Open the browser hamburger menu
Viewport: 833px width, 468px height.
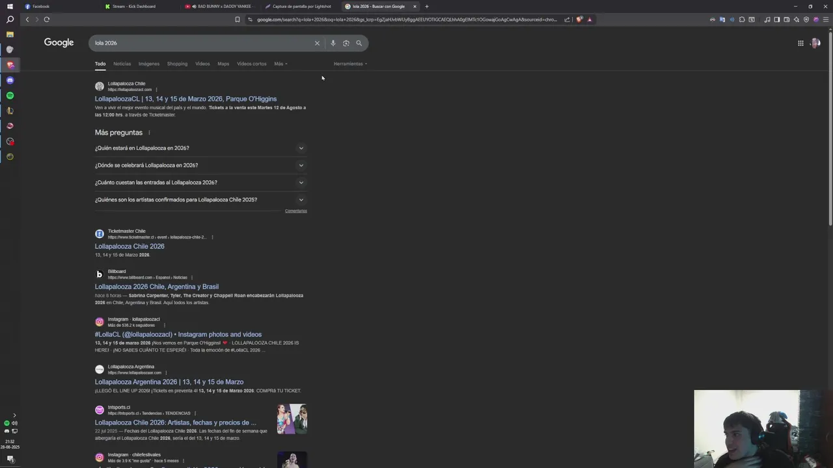pos(826,19)
